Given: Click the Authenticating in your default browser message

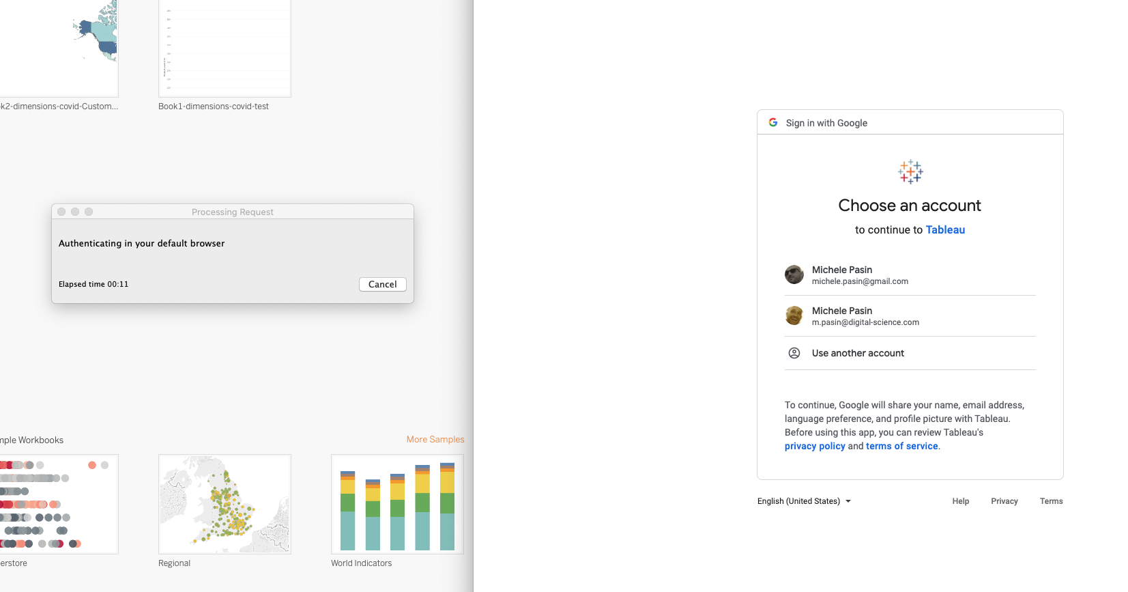Looking at the screenshot, I should [x=141, y=243].
